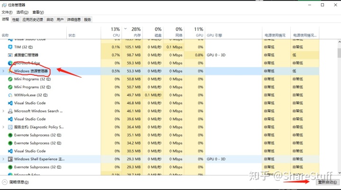Click the Evernote Subprocess icon in the 29.3 MB row
Viewport: 341px width, 190px height.
(x=10, y=167)
